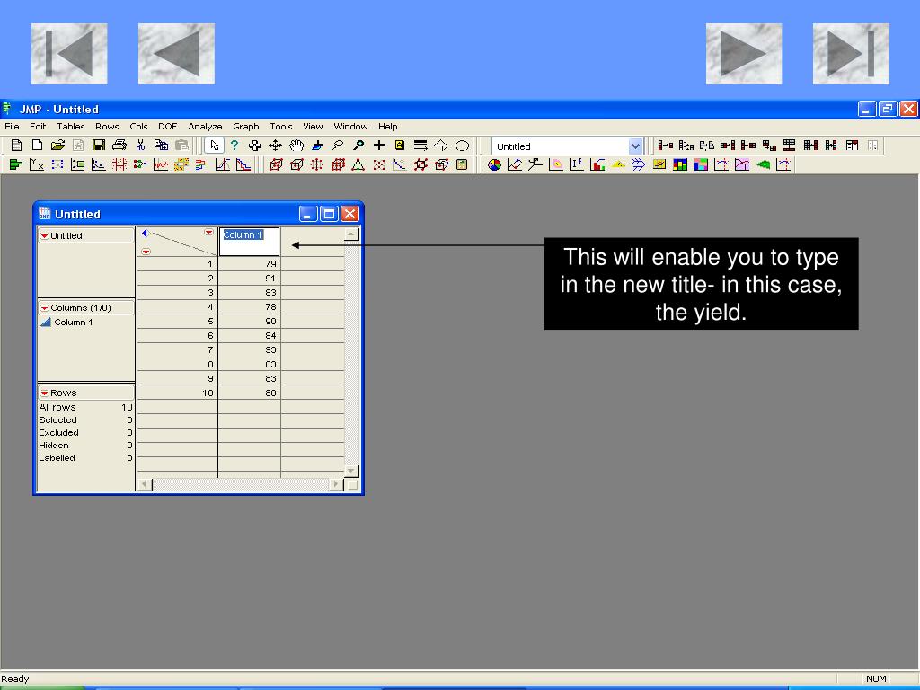920x690 pixels.
Task: Select Column 1 in the Columns panel
Action: (x=74, y=323)
